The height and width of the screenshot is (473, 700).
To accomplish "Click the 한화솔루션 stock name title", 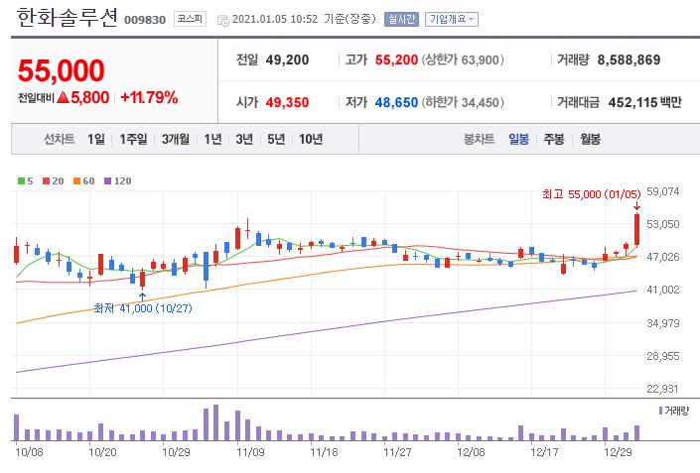I will 68,17.
